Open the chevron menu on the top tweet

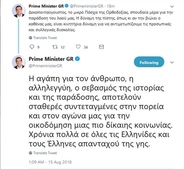(x=172, y=6)
